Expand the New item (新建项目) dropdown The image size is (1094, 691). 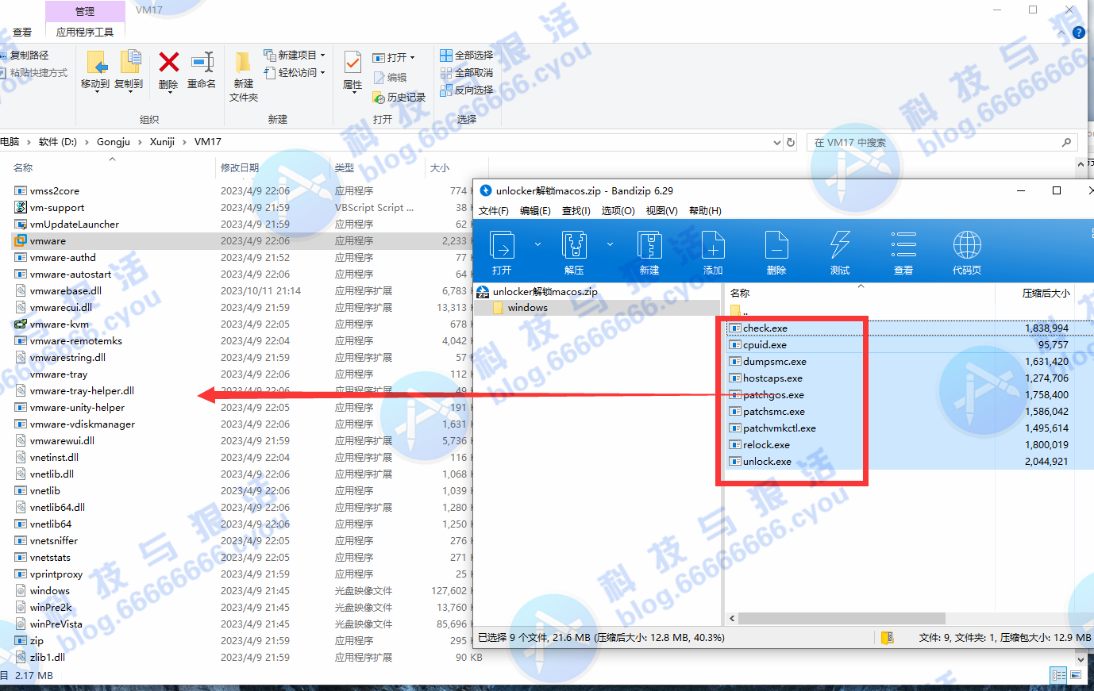(322, 56)
